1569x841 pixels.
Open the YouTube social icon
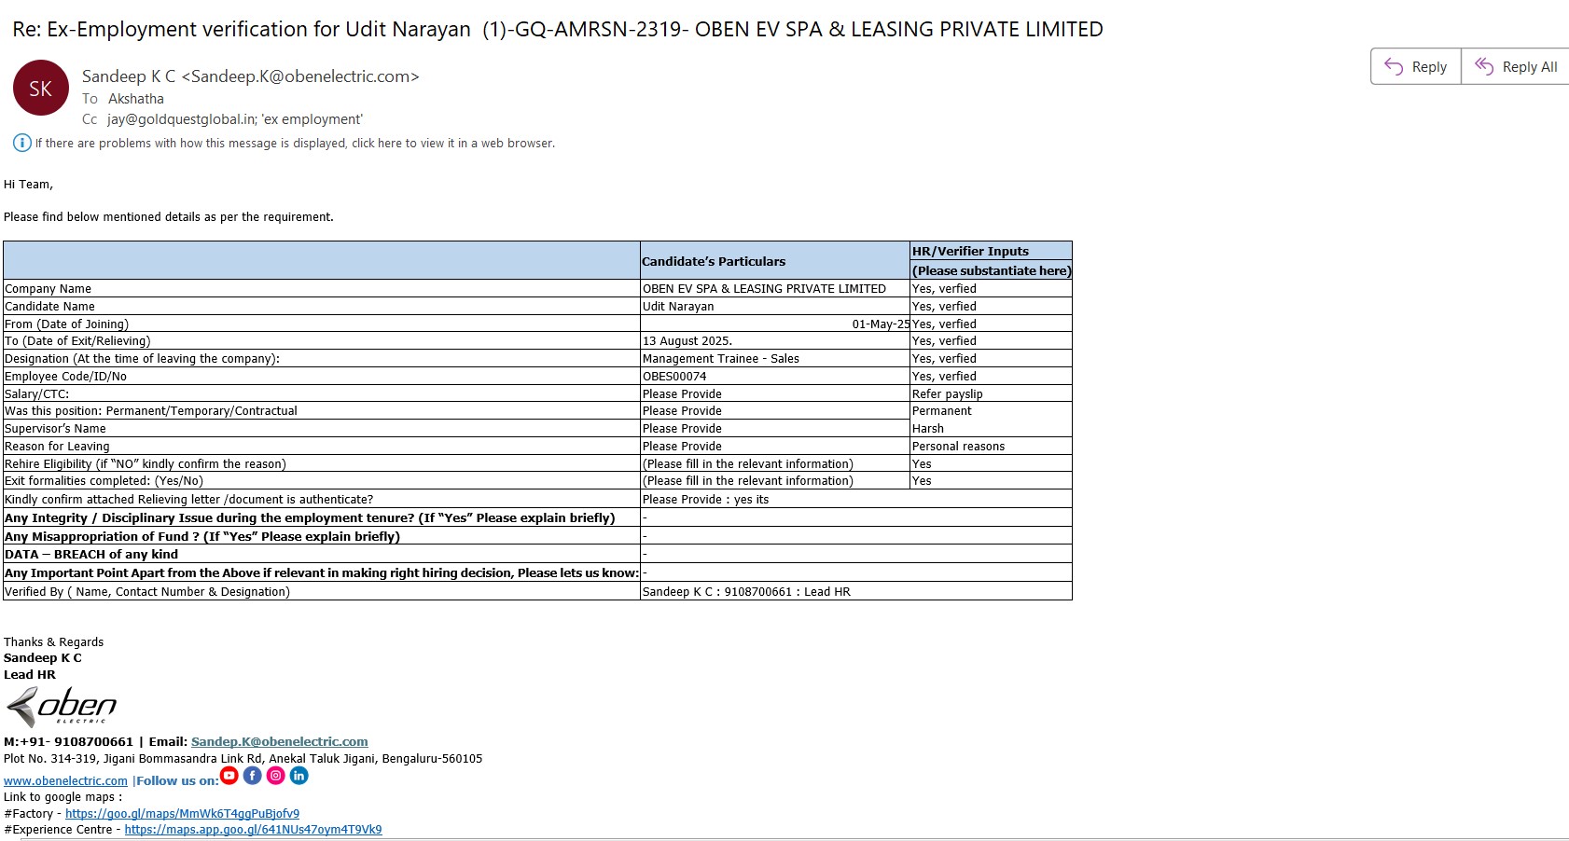229,776
